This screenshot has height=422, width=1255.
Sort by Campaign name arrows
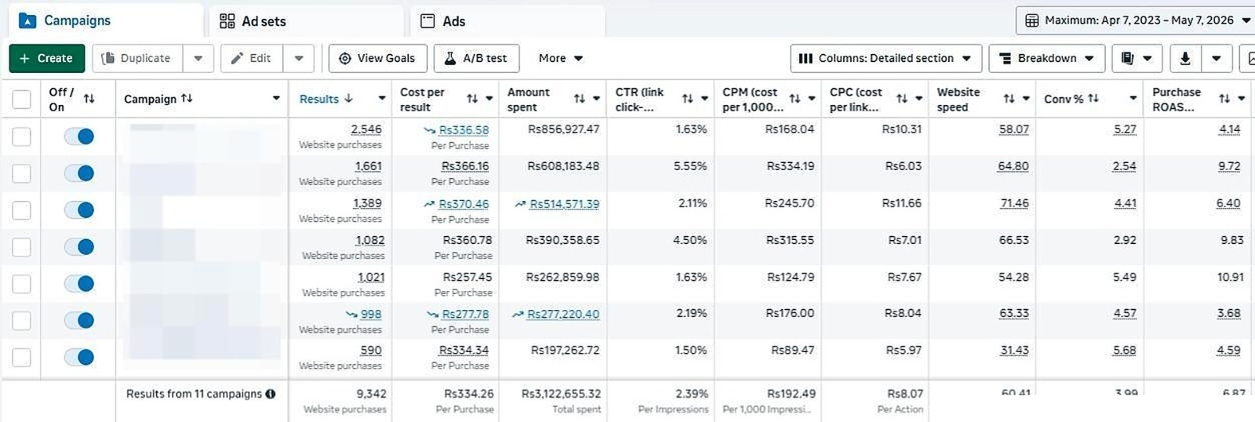pyautogui.click(x=187, y=99)
